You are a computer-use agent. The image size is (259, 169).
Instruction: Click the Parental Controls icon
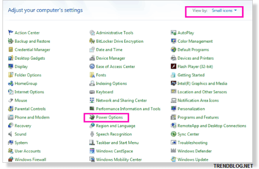coord(10,109)
